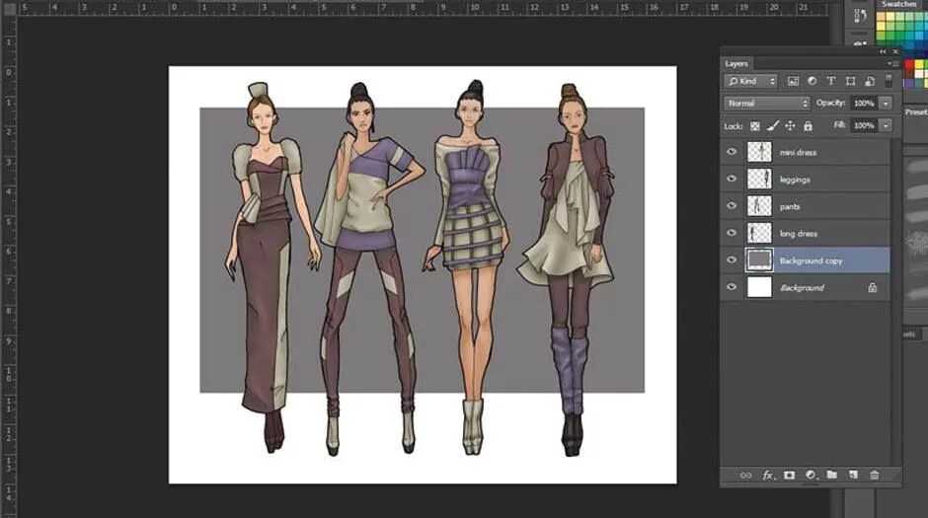The width and height of the screenshot is (928, 518).
Task: Hide the long dress layer
Action: point(732,233)
